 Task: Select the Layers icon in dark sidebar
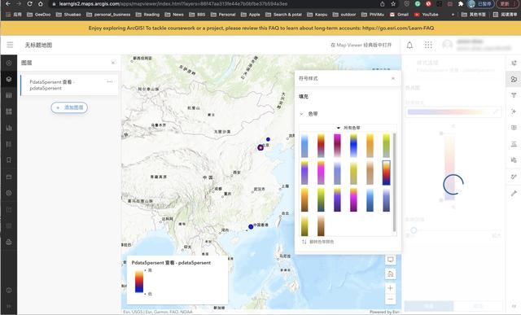tap(9, 79)
